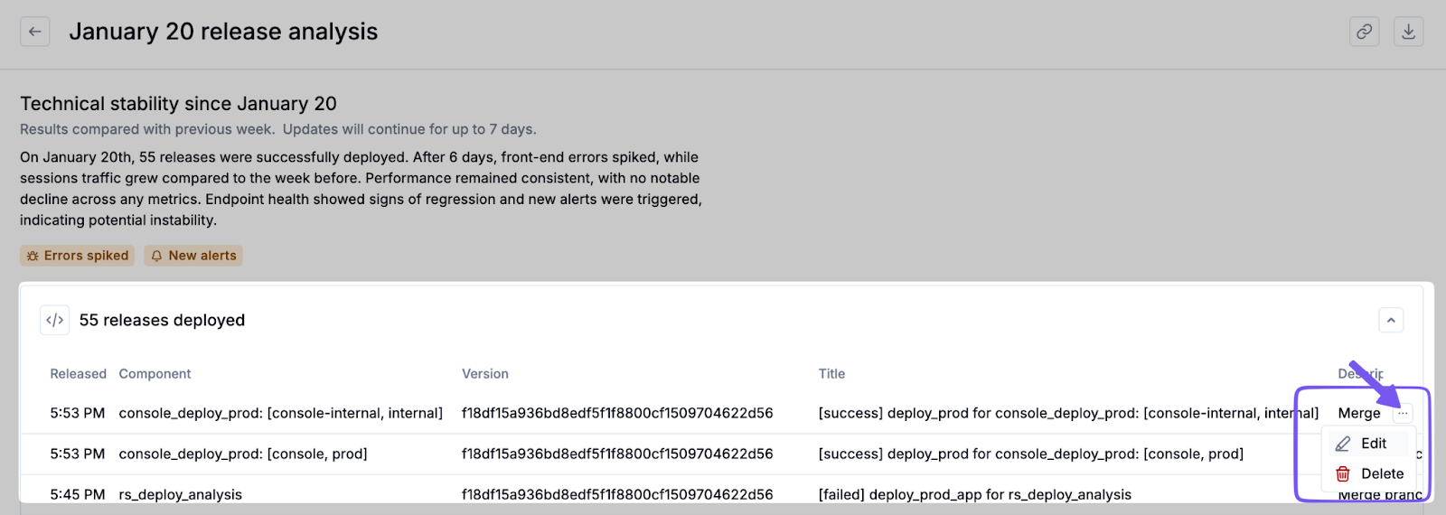Viewport: 1446px width, 515px height.
Task: Click the Version column header
Action: pyautogui.click(x=485, y=374)
